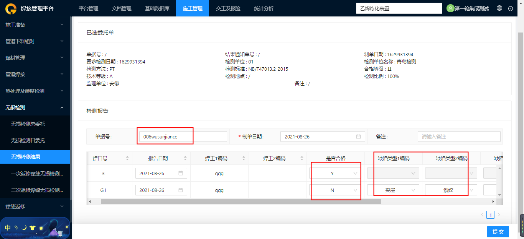Click the shirt skin icon in IME bar

(x=32, y=228)
